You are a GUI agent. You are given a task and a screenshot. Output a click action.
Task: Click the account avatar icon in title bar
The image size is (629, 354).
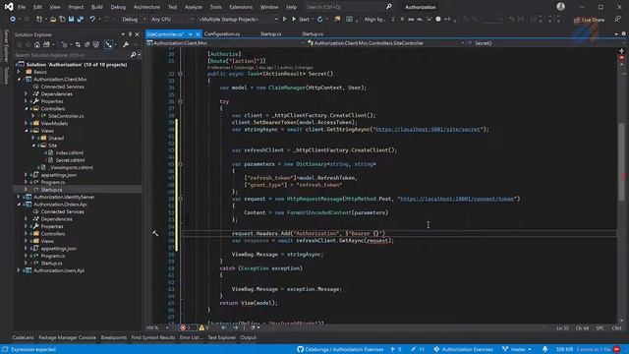561,7
